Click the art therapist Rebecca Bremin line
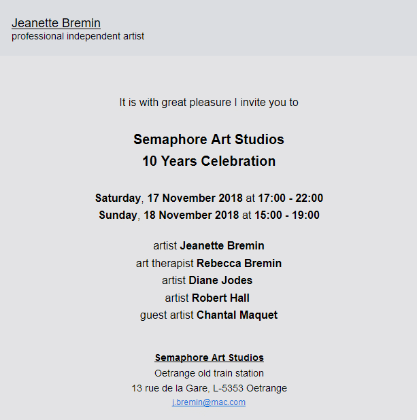Image resolution: width=417 pixels, height=420 pixels. point(209,263)
